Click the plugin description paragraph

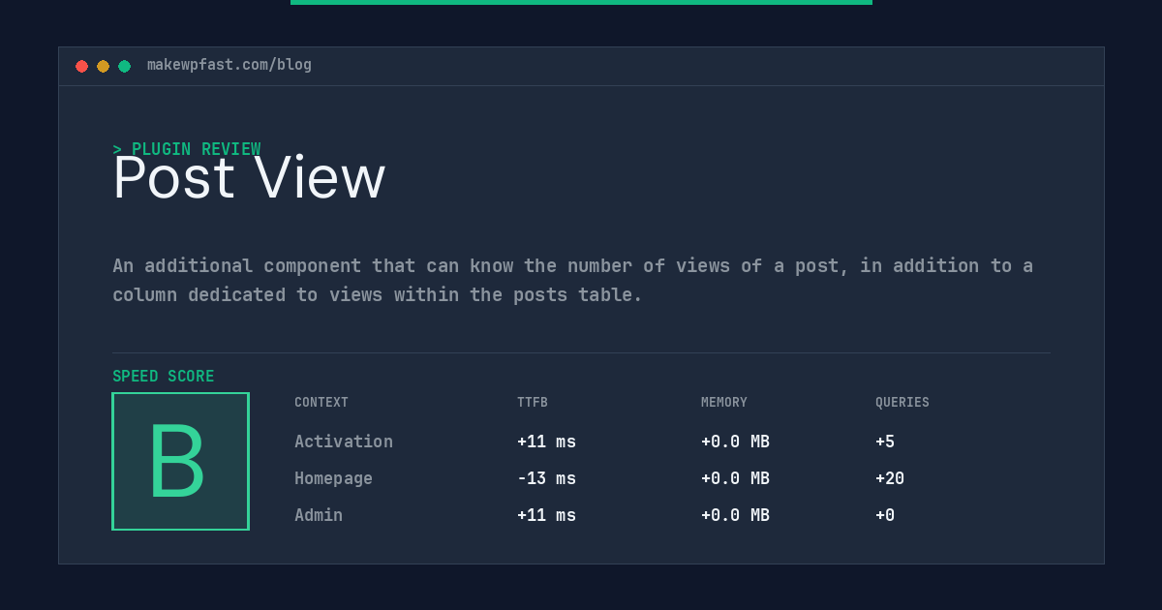572,280
